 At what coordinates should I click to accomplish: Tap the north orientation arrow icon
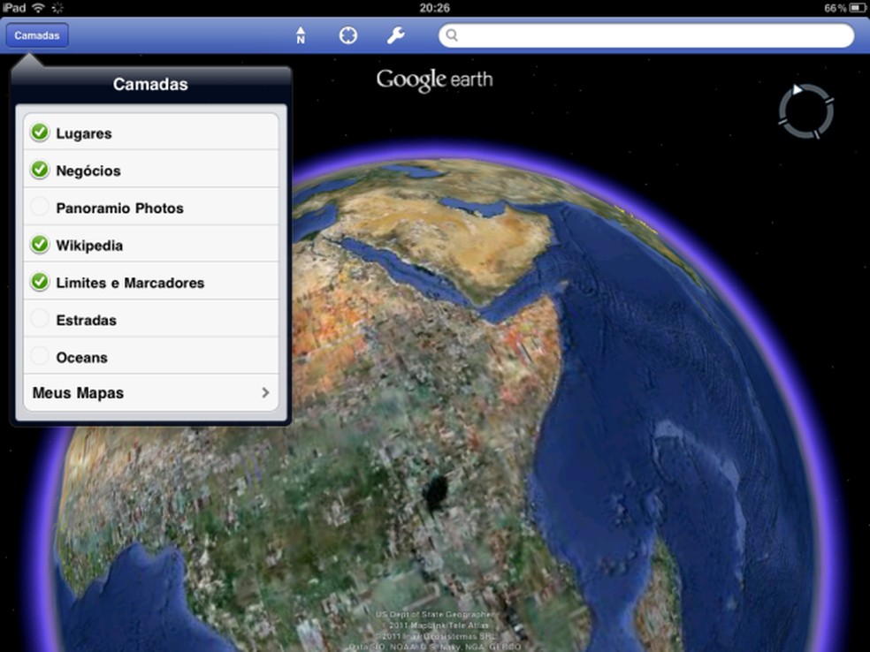(x=301, y=35)
